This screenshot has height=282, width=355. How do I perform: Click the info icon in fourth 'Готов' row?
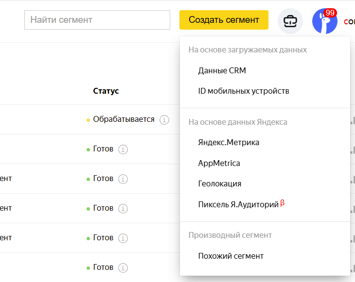point(123,238)
